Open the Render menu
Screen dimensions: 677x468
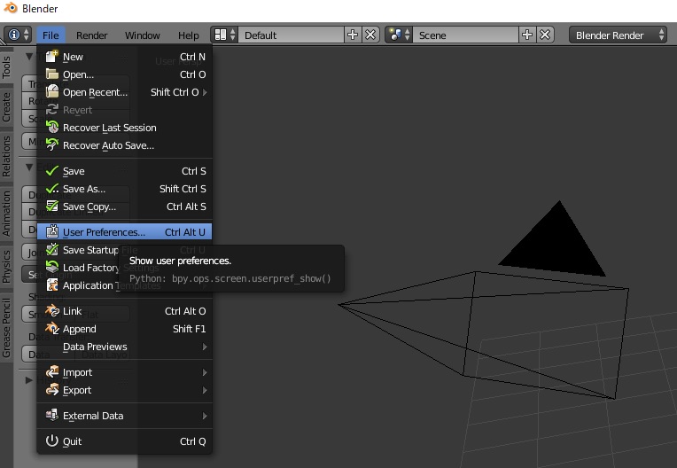[x=91, y=35]
